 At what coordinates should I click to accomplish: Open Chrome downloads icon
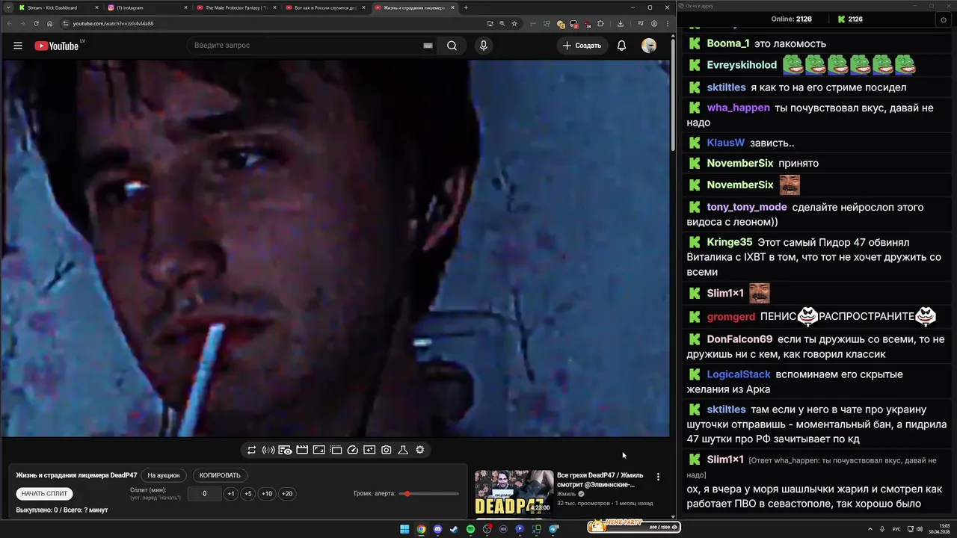pos(621,23)
